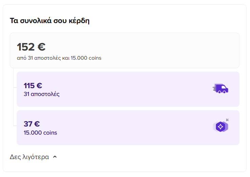Collapse details with the upward chevron arrow

(55, 157)
